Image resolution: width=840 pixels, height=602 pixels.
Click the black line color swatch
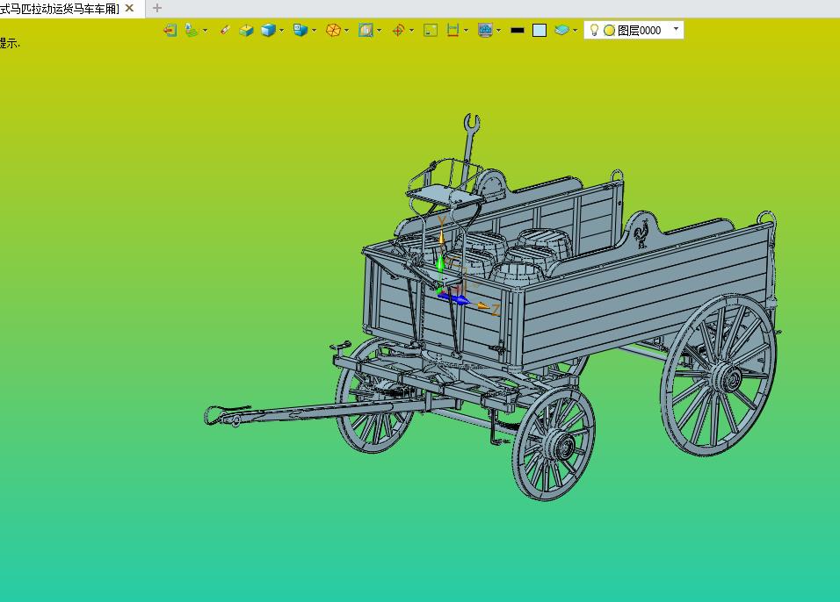517,31
